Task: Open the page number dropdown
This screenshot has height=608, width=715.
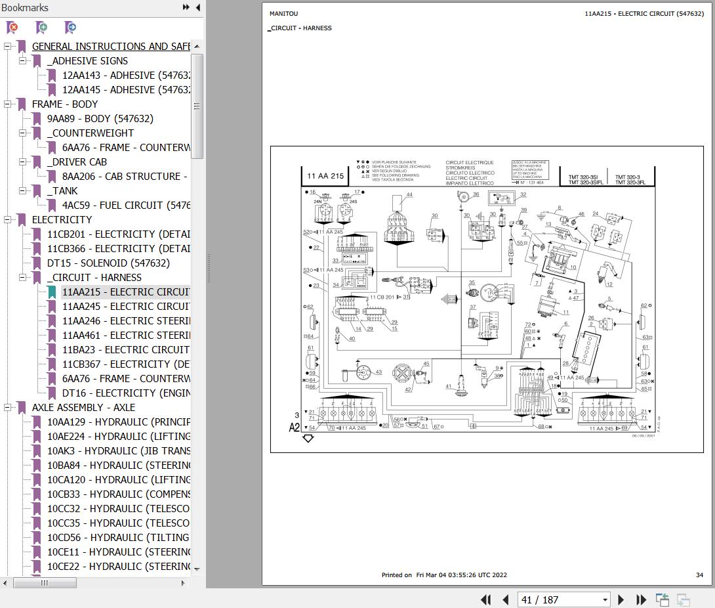Action: 605,599
